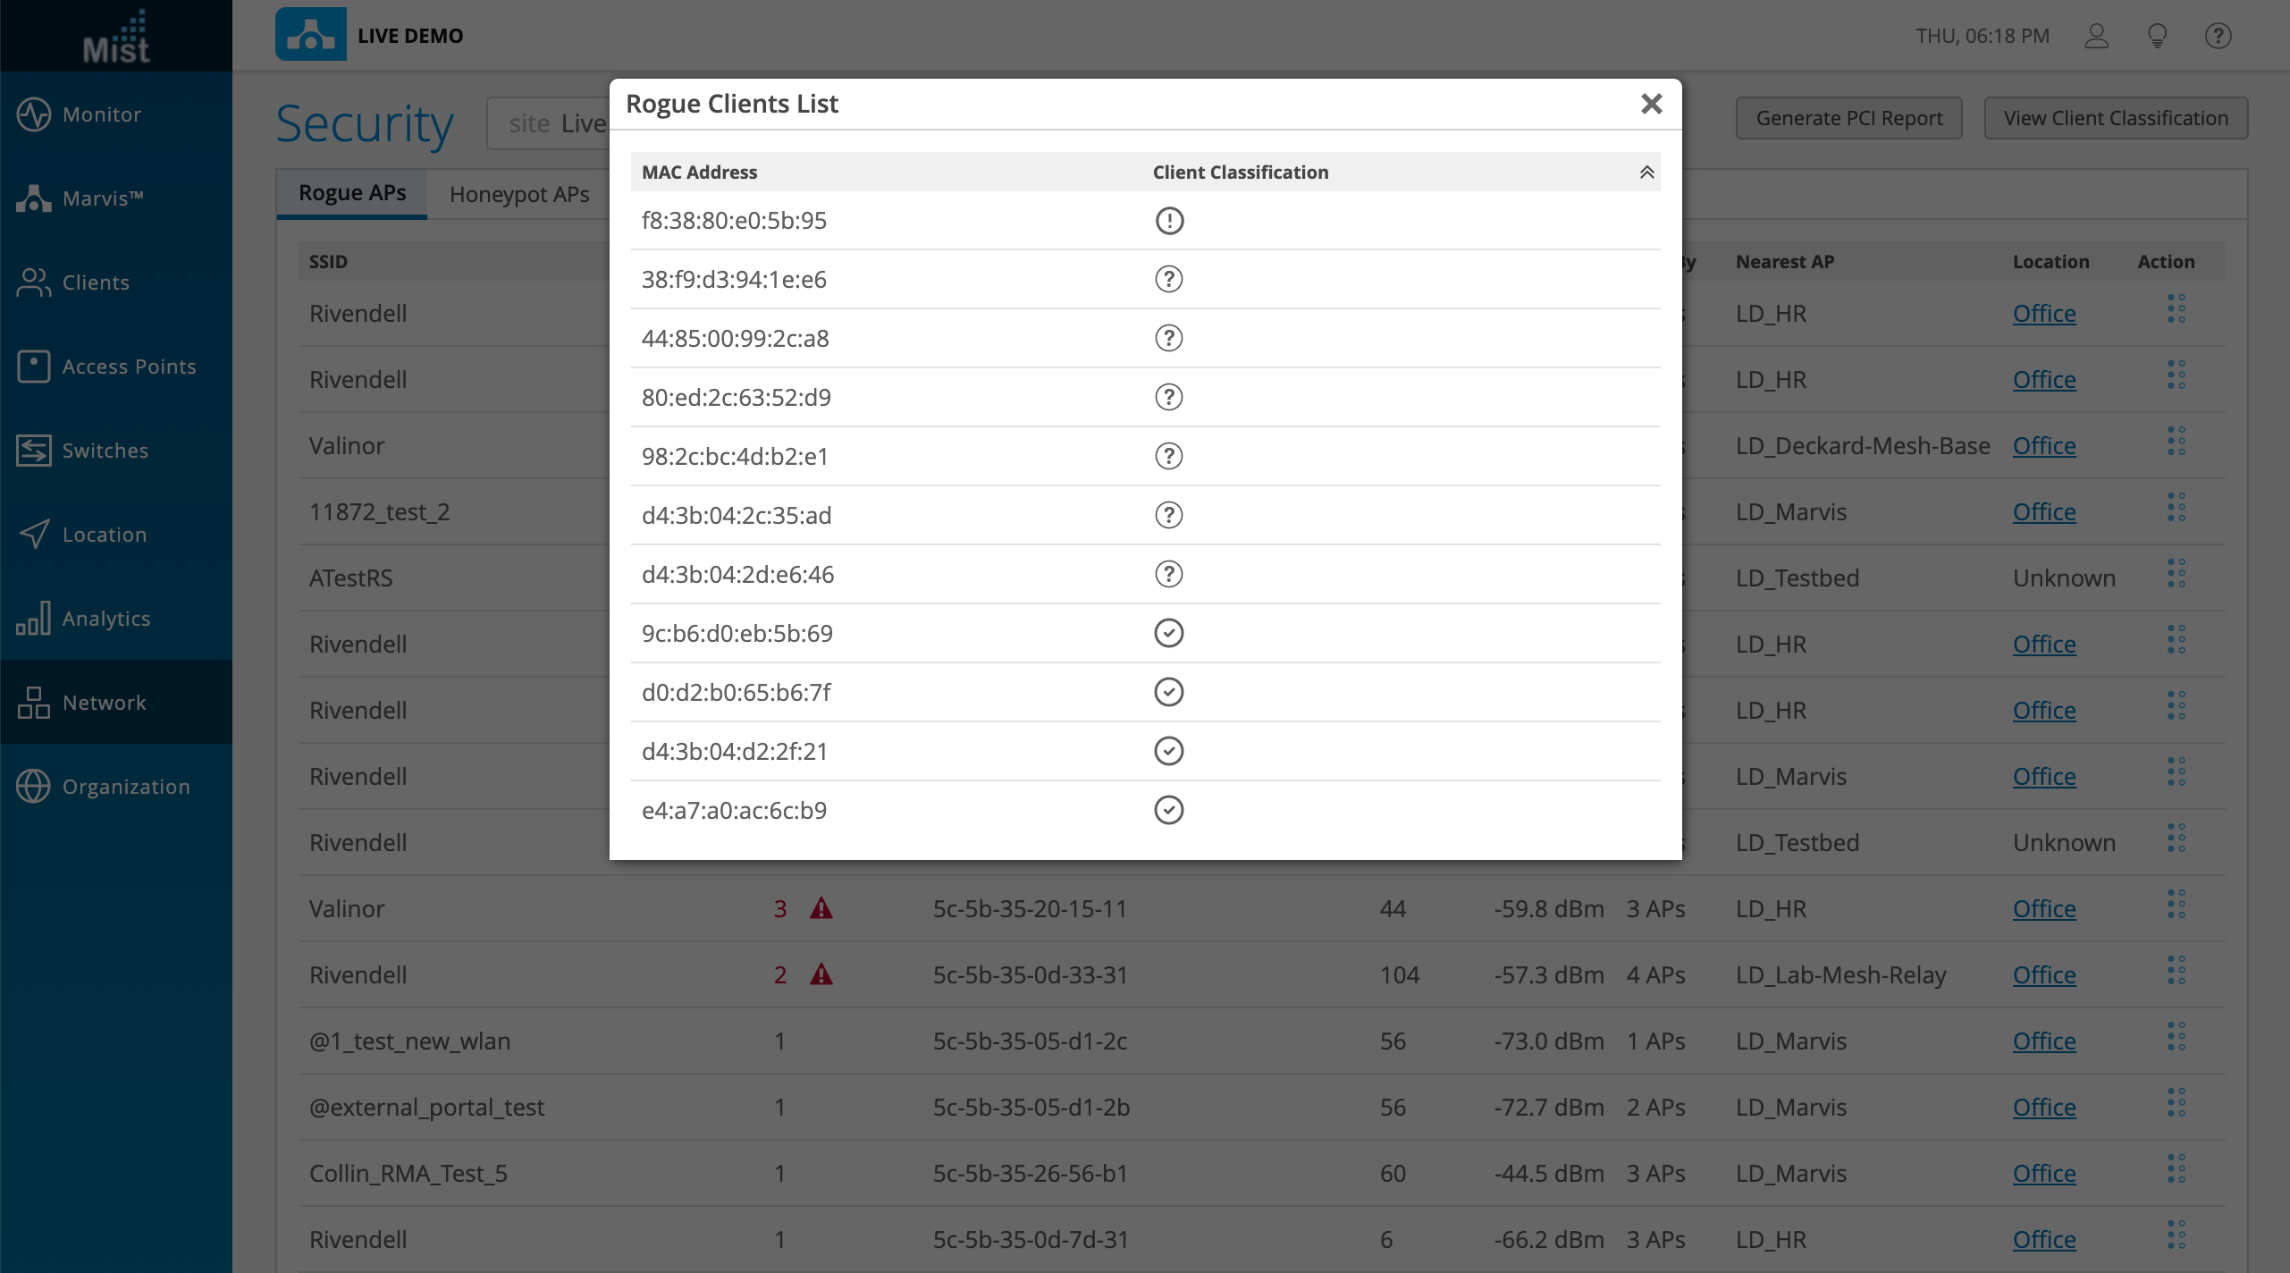Screen dimensions: 2290x1273
Task: Click approved checkmark icon for e4:a7:a0:ac:6c:b9
Action: click(x=1169, y=811)
